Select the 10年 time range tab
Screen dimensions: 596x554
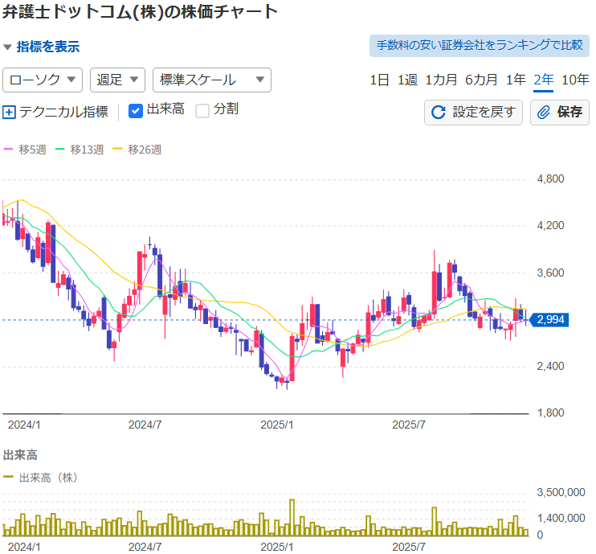click(575, 80)
